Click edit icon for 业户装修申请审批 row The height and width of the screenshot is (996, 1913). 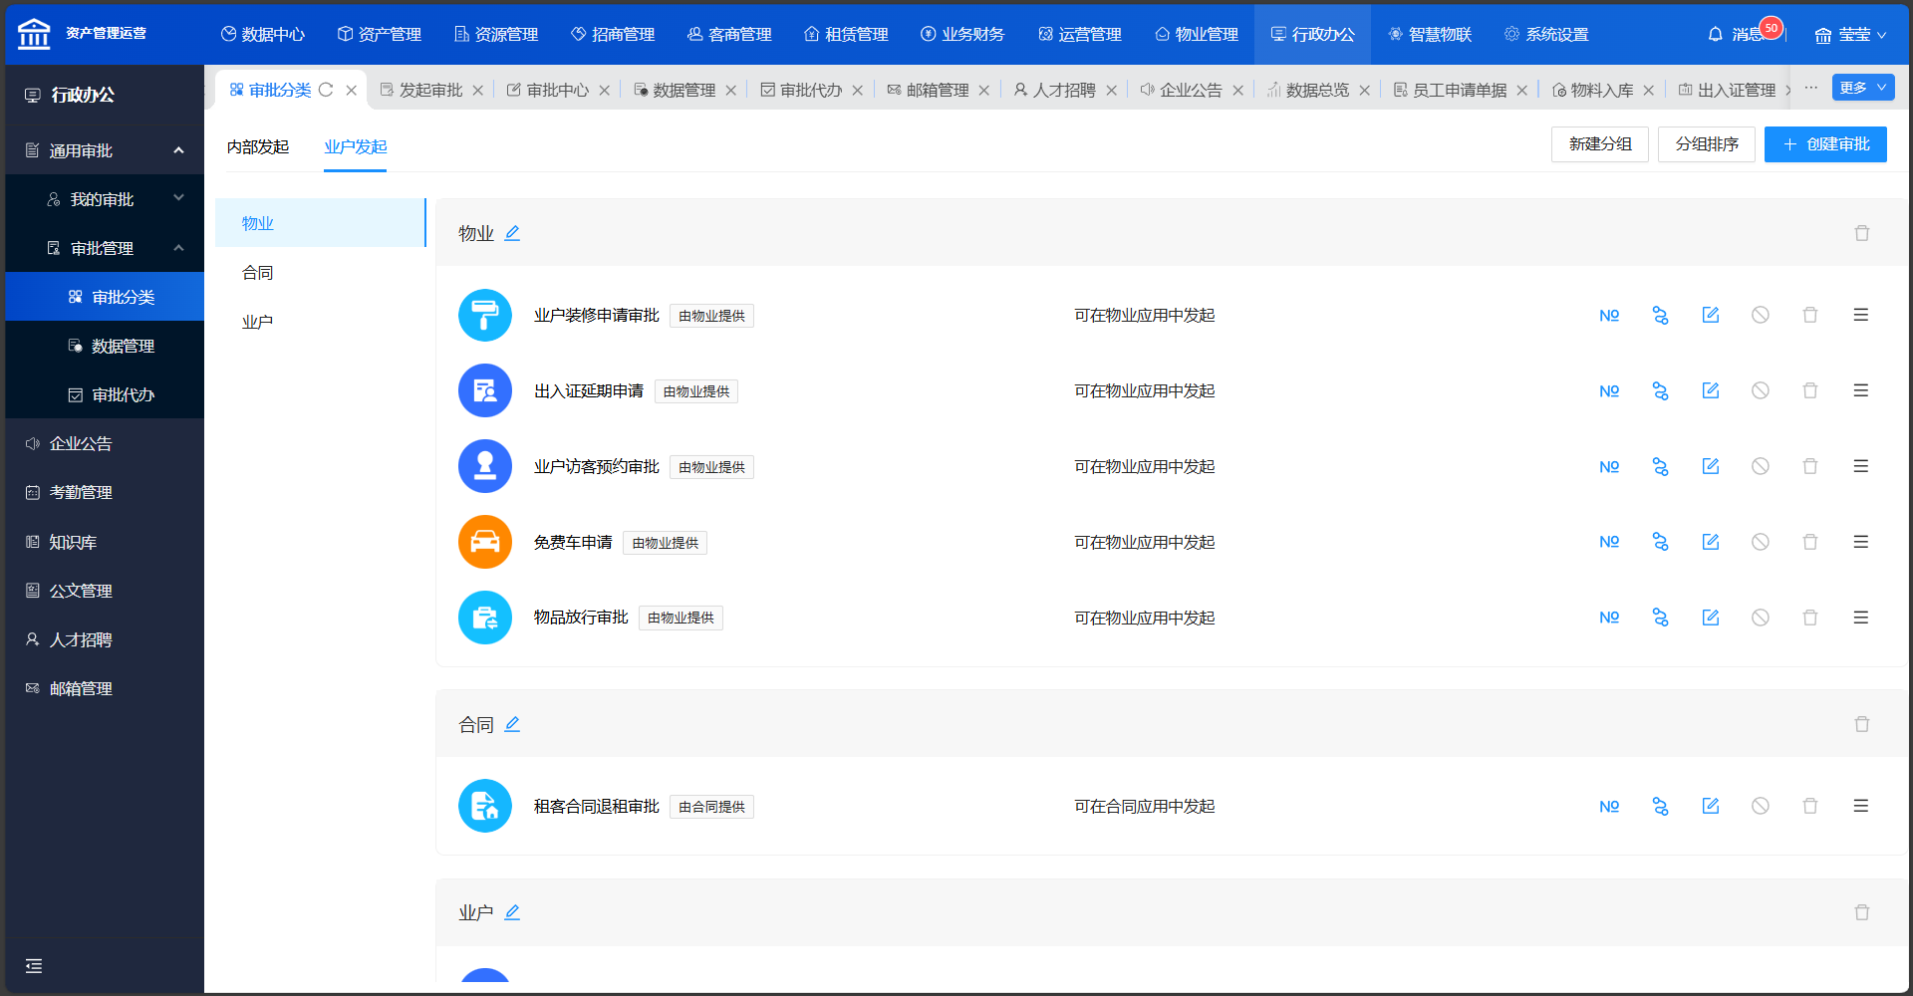[1710, 315]
